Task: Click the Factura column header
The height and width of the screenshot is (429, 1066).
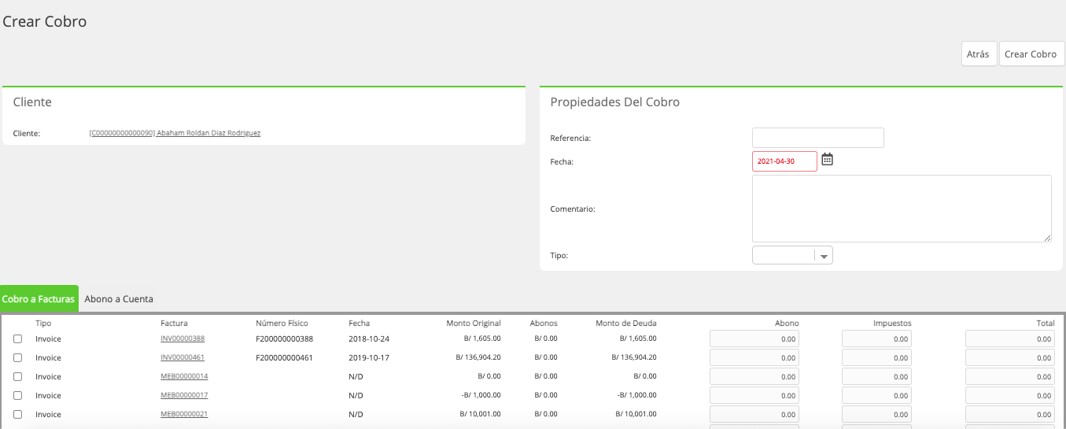Action: [x=174, y=324]
